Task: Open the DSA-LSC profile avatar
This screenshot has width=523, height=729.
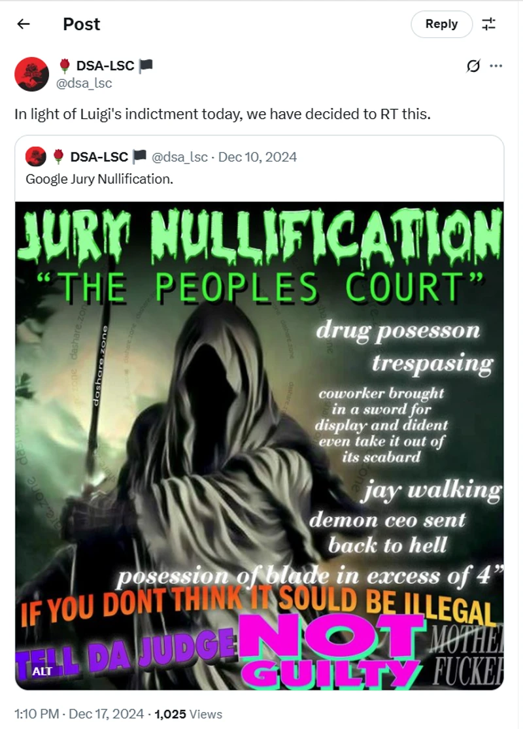Action: point(31,74)
